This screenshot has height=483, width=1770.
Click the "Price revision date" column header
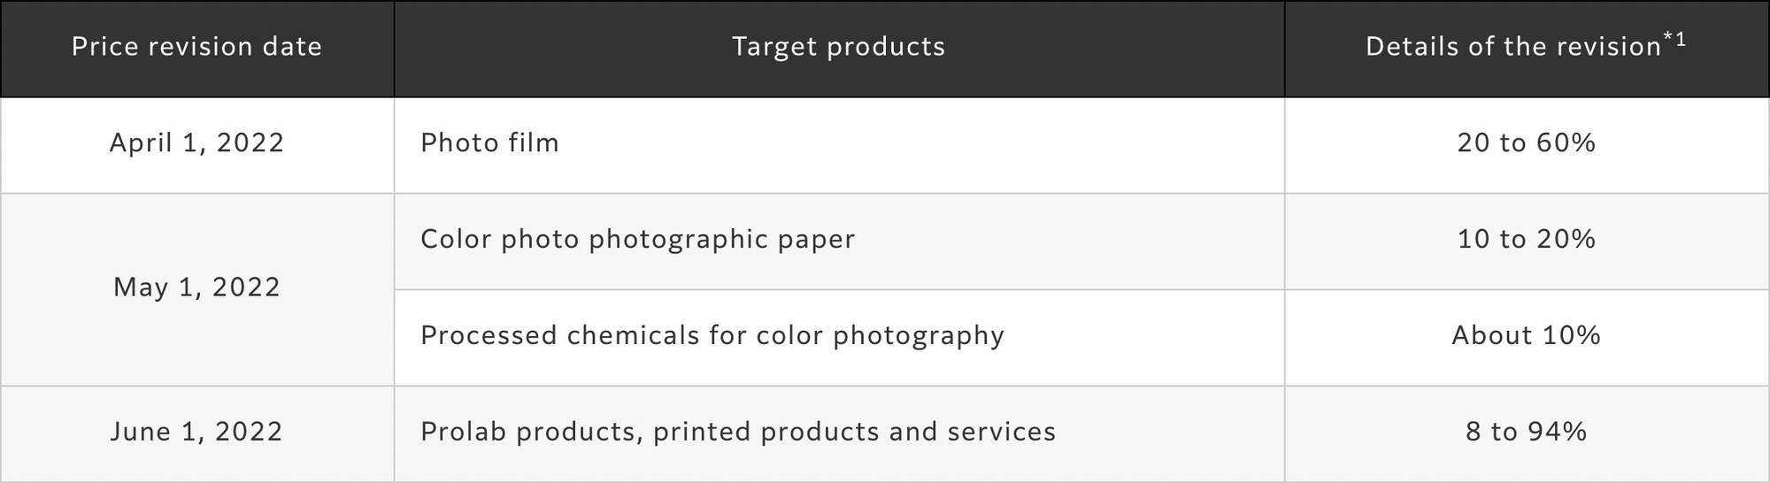pyautogui.click(x=196, y=47)
